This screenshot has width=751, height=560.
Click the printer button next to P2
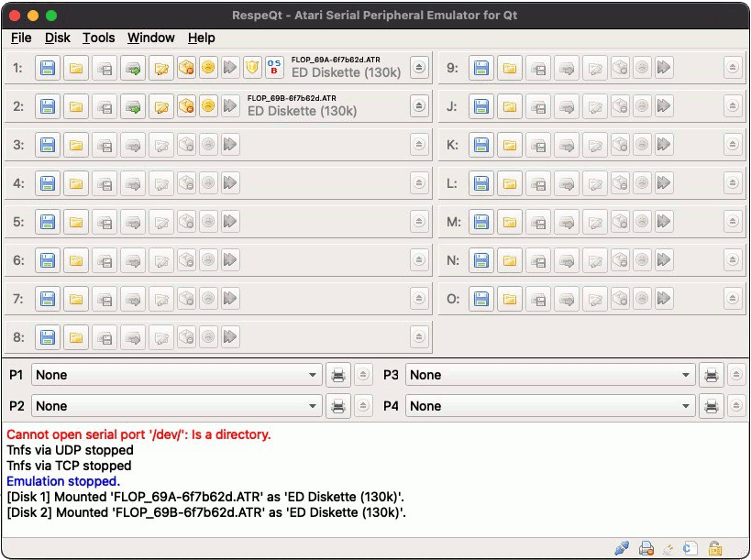click(337, 406)
